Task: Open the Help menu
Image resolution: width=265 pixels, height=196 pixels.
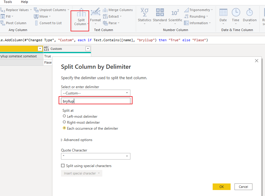Action: click(24, 2)
